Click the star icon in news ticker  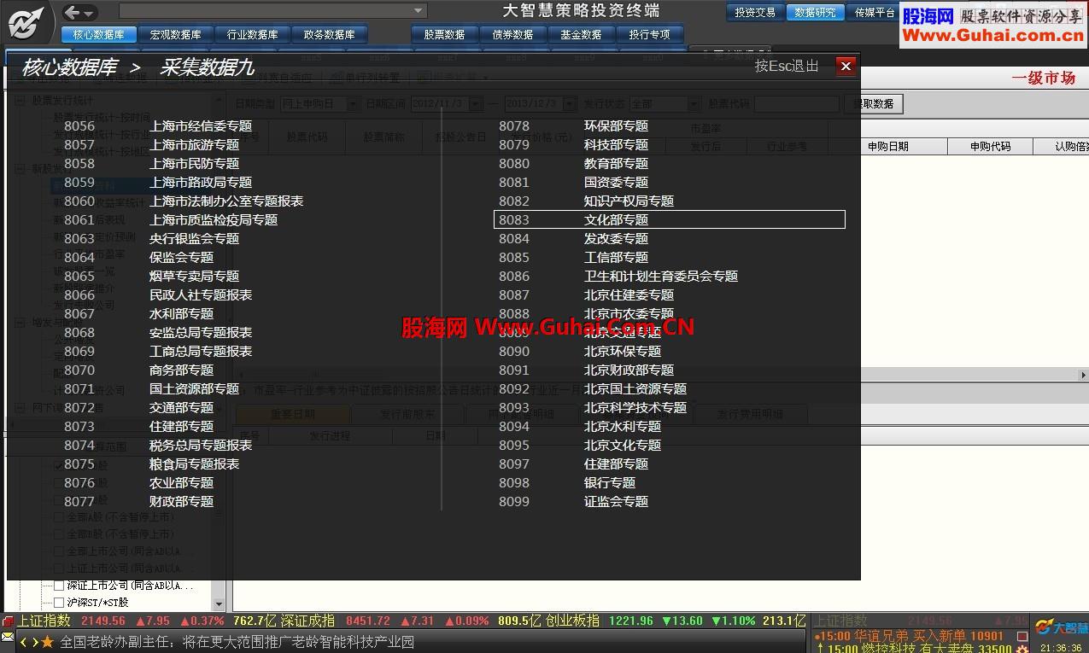click(48, 642)
